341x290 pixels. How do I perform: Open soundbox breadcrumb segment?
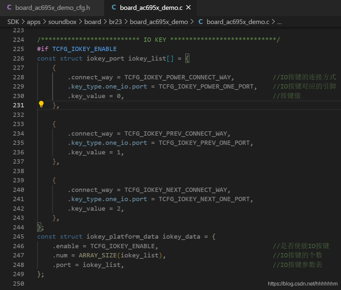(62, 22)
